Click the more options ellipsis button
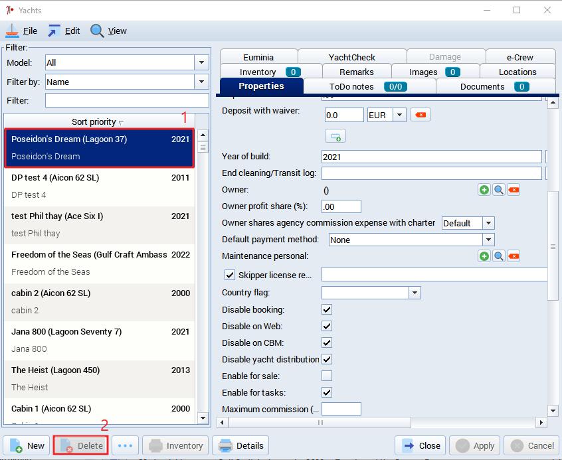This screenshot has height=460, width=562. click(x=125, y=445)
